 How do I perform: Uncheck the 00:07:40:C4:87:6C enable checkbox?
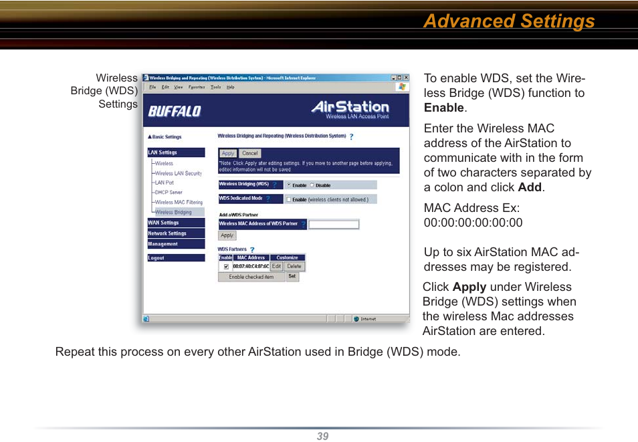pos(226,267)
